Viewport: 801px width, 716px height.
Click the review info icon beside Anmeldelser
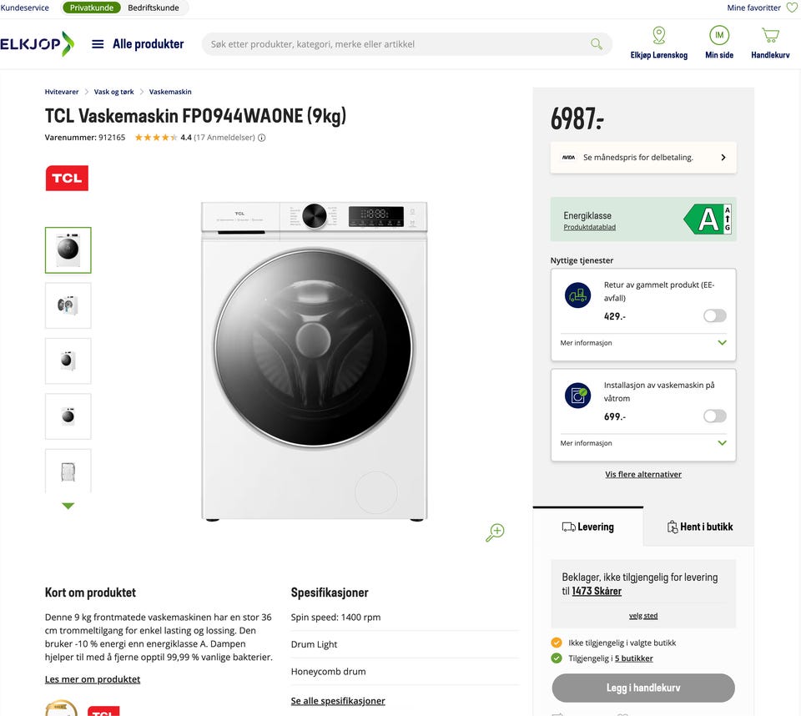[x=261, y=138]
